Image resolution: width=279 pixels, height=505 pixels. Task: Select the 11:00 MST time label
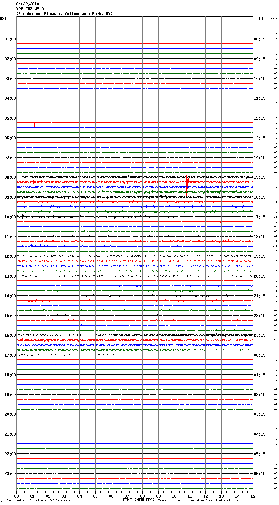[10, 237]
